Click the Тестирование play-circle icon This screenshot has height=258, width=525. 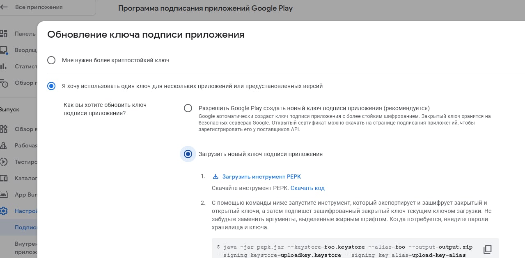pyautogui.click(x=4, y=162)
